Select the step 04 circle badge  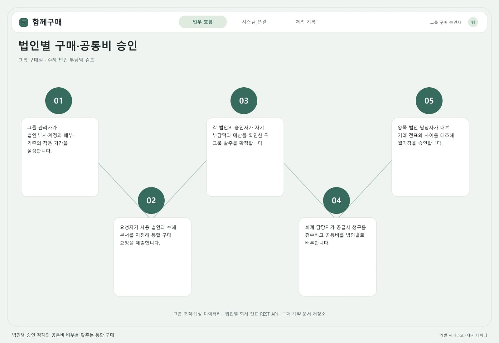click(337, 200)
